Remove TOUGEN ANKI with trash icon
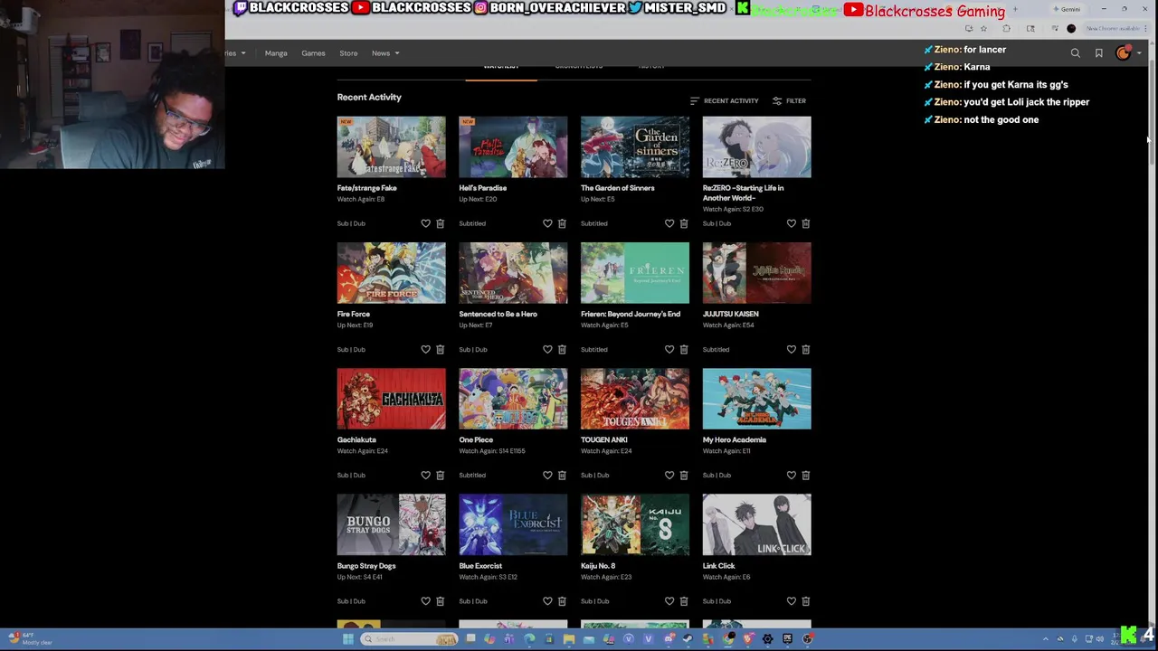1158x651 pixels. [x=684, y=475]
